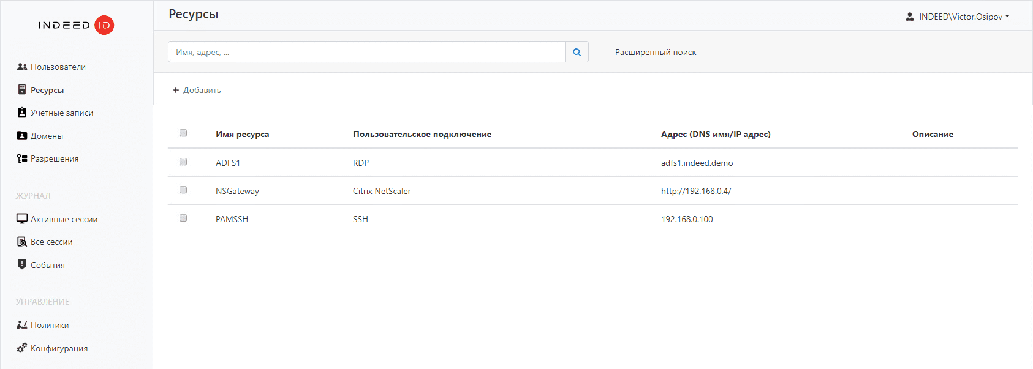Toggle the select-all resources checkbox
Image resolution: width=1033 pixels, height=369 pixels.
pos(183,133)
